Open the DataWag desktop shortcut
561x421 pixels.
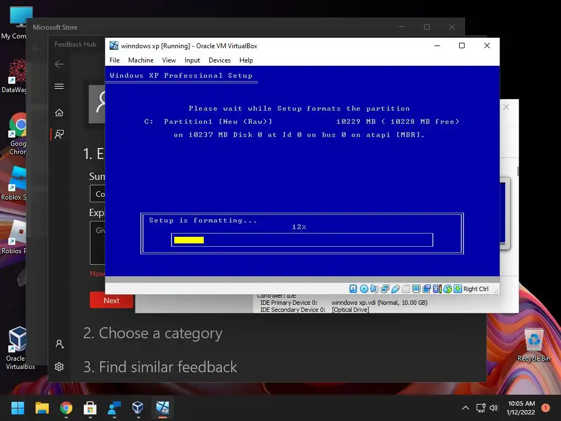(x=14, y=76)
